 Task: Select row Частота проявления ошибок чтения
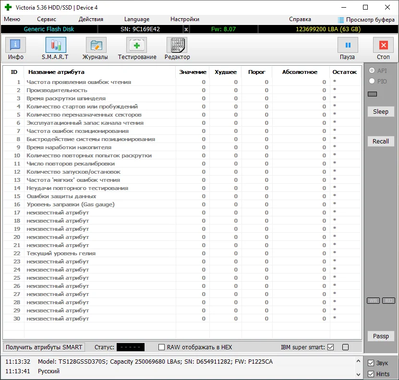pyautogui.click(x=182, y=82)
